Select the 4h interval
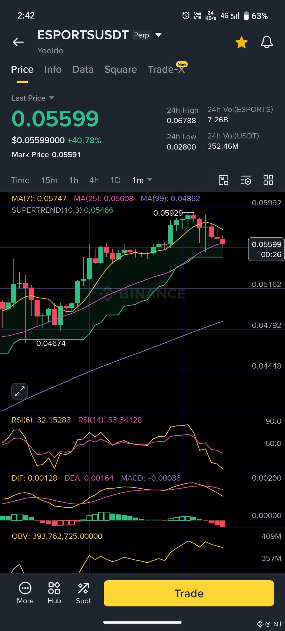Image resolution: width=285 pixels, height=631 pixels. click(x=94, y=180)
